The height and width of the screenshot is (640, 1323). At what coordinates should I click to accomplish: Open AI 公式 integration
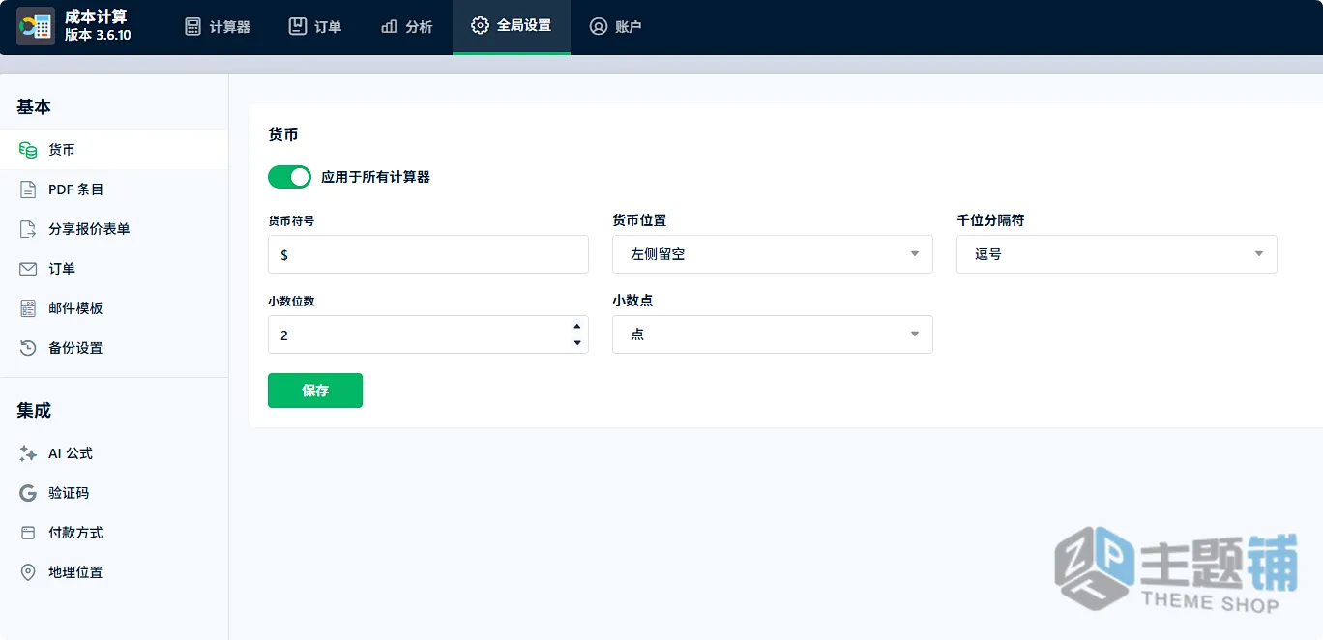(x=114, y=453)
